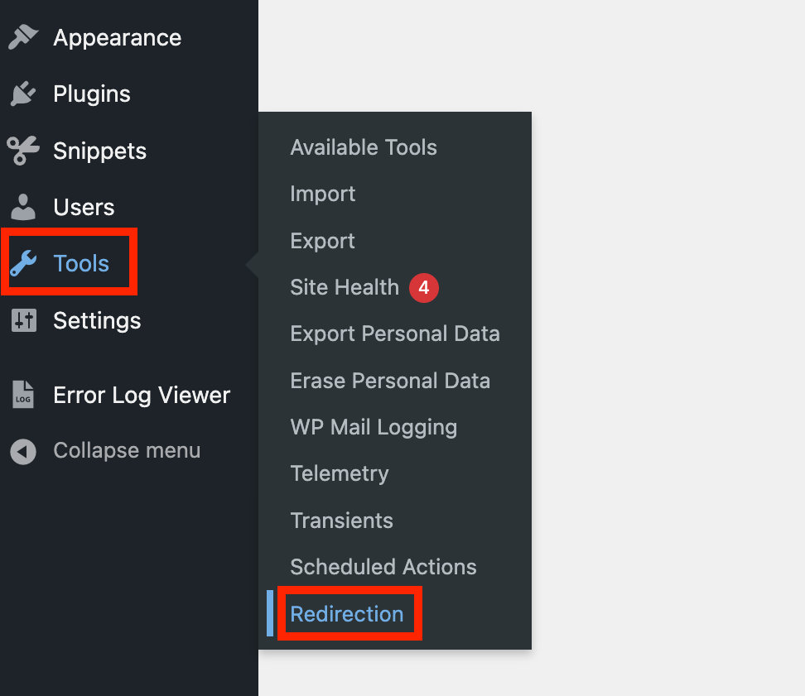The width and height of the screenshot is (805, 696).
Task: Open Snippets via the scissors icon
Action: [x=23, y=151]
